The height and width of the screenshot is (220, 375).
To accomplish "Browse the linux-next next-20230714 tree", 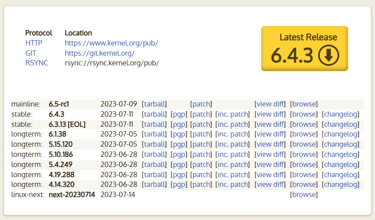I will (304, 195).
